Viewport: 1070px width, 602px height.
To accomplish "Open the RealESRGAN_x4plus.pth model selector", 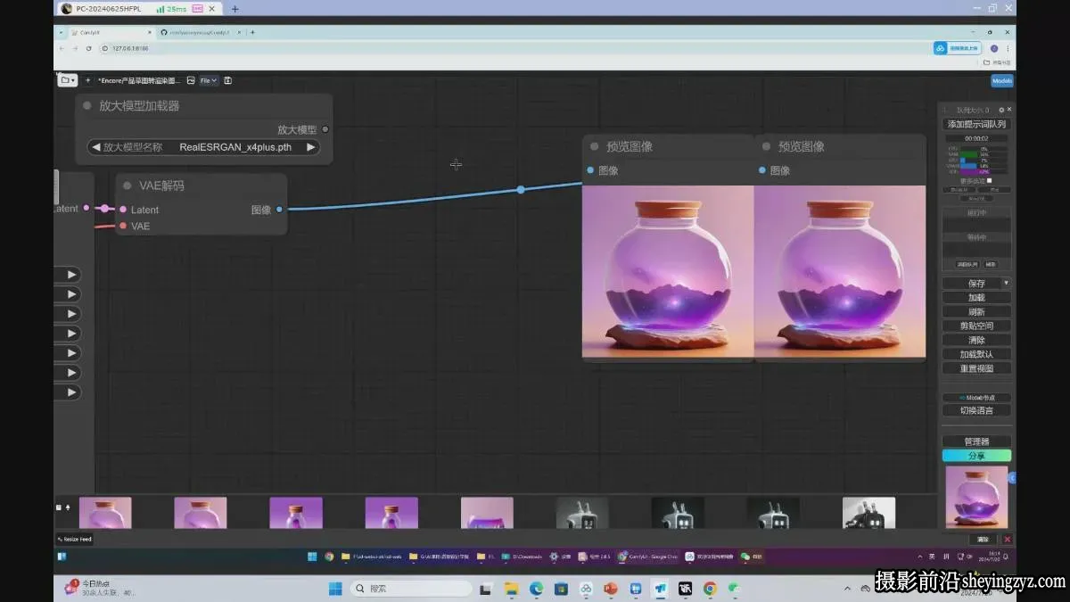I will click(203, 147).
